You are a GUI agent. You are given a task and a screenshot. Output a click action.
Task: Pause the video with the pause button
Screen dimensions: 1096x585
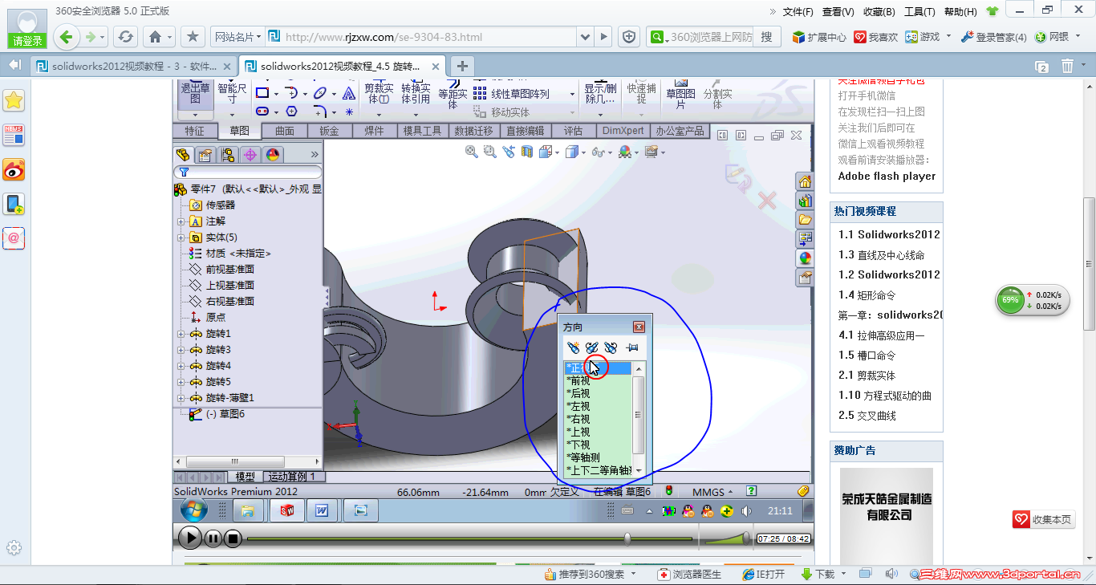tap(213, 538)
